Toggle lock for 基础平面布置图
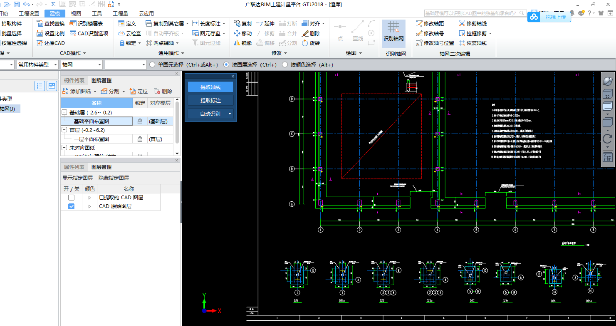 [140, 121]
